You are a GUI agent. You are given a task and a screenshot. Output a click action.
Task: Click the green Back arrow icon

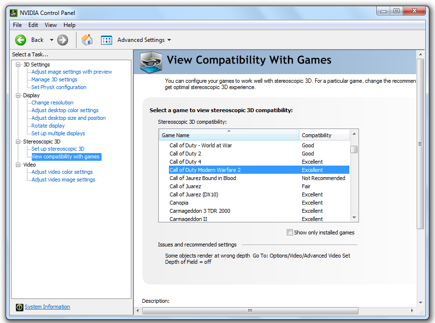pyautogui.click(x=21, y=40)
